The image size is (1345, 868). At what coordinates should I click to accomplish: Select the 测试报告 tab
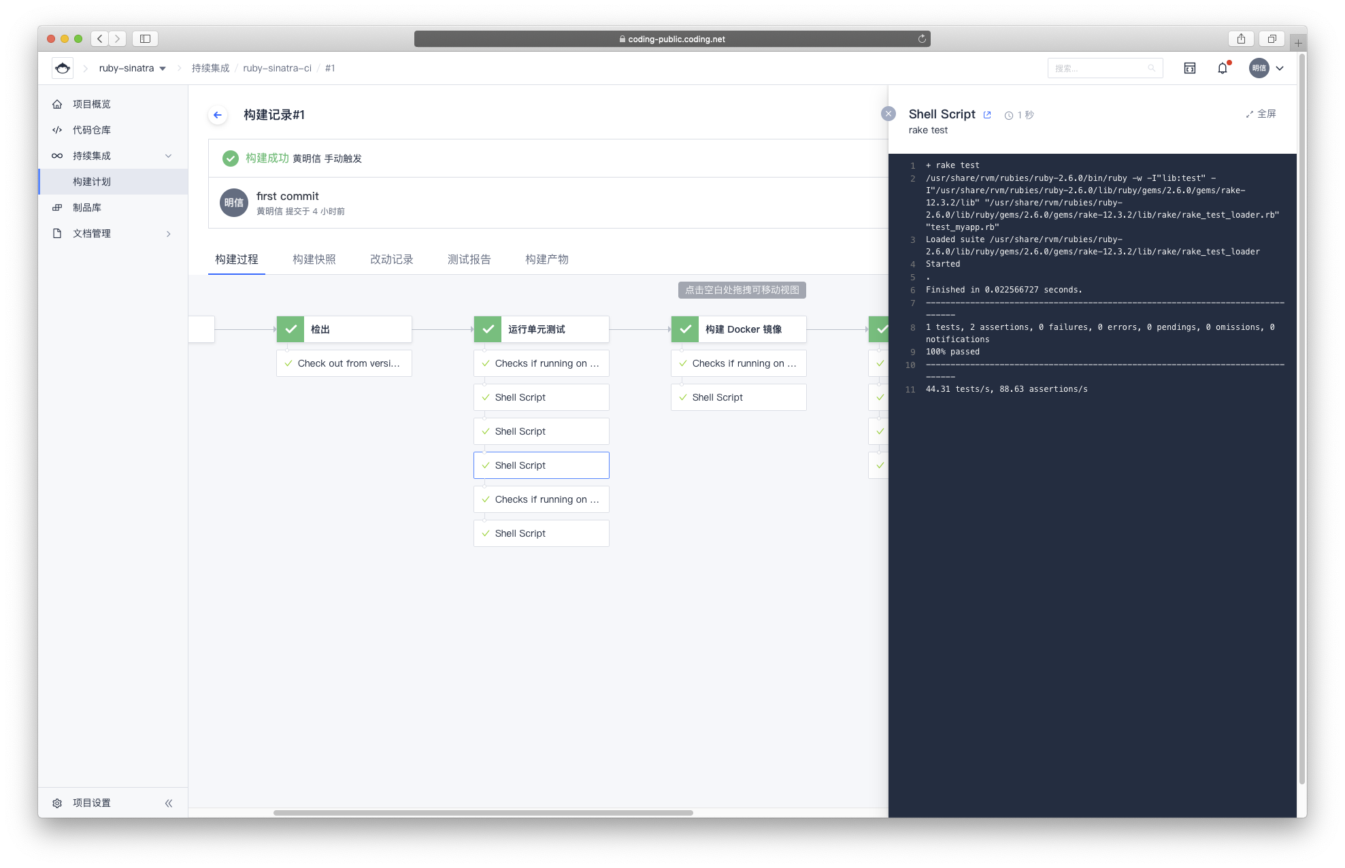(x=469, y=258)
